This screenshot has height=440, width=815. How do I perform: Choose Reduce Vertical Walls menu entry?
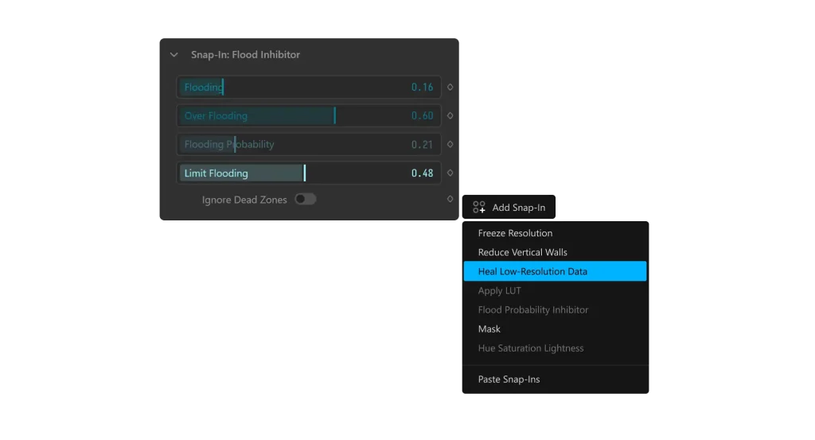point(522,252)
